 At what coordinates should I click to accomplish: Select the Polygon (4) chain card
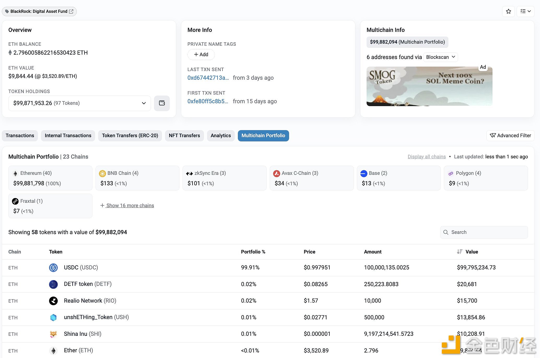486,178
